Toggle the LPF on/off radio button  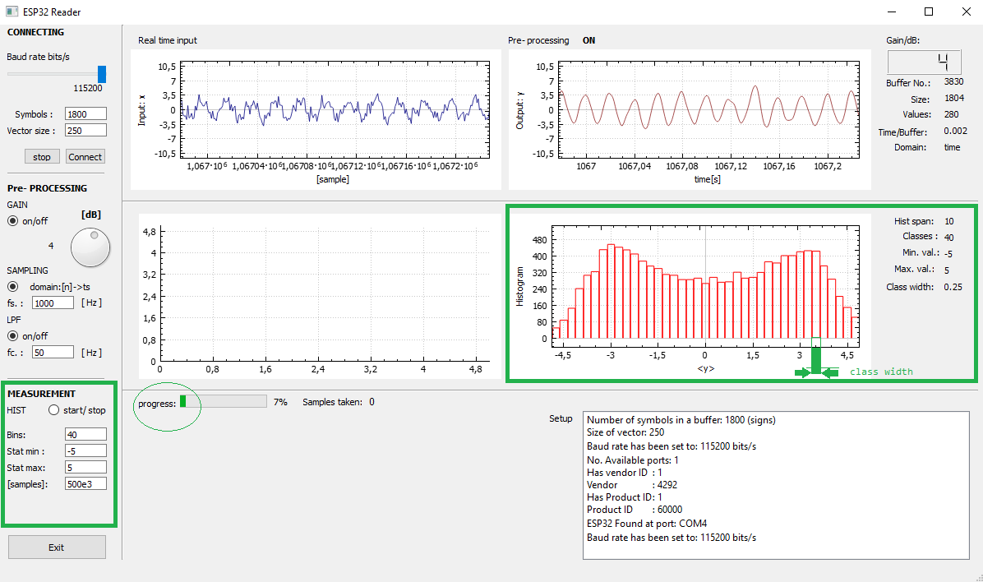pos(12,335)
